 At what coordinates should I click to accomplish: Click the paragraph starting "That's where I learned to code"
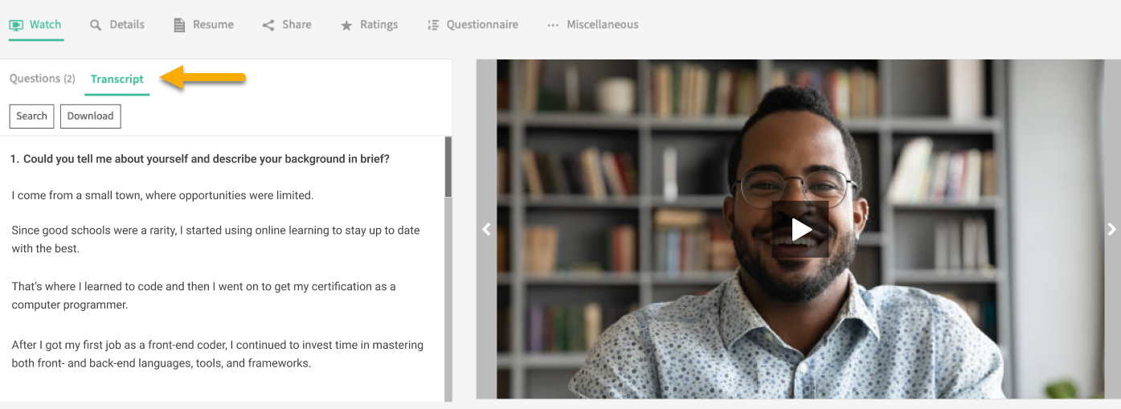coord(203,296)
